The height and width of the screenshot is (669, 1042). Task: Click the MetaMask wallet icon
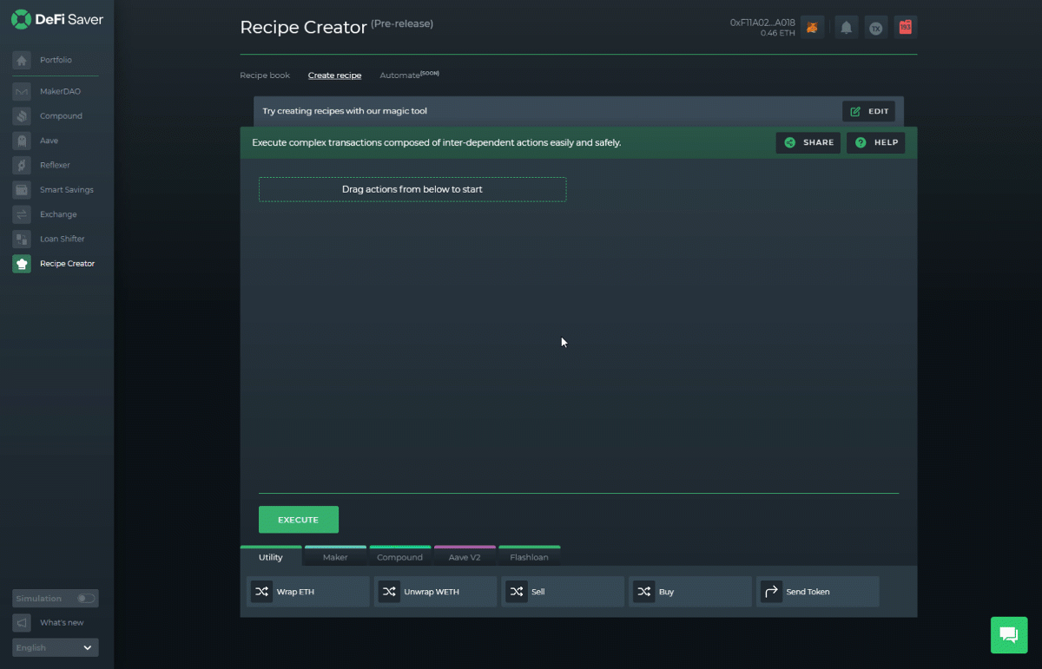tap(812, 27)
